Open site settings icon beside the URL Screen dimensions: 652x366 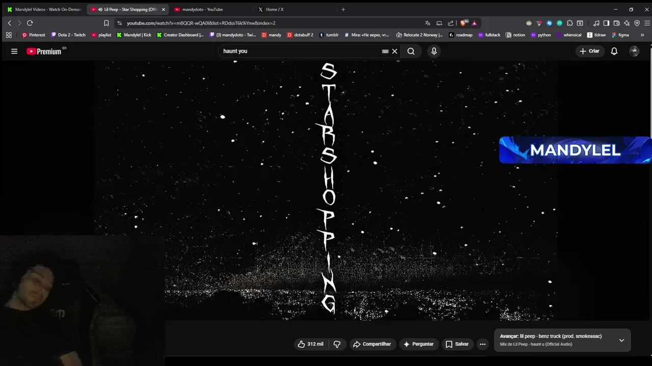point(120,23)
